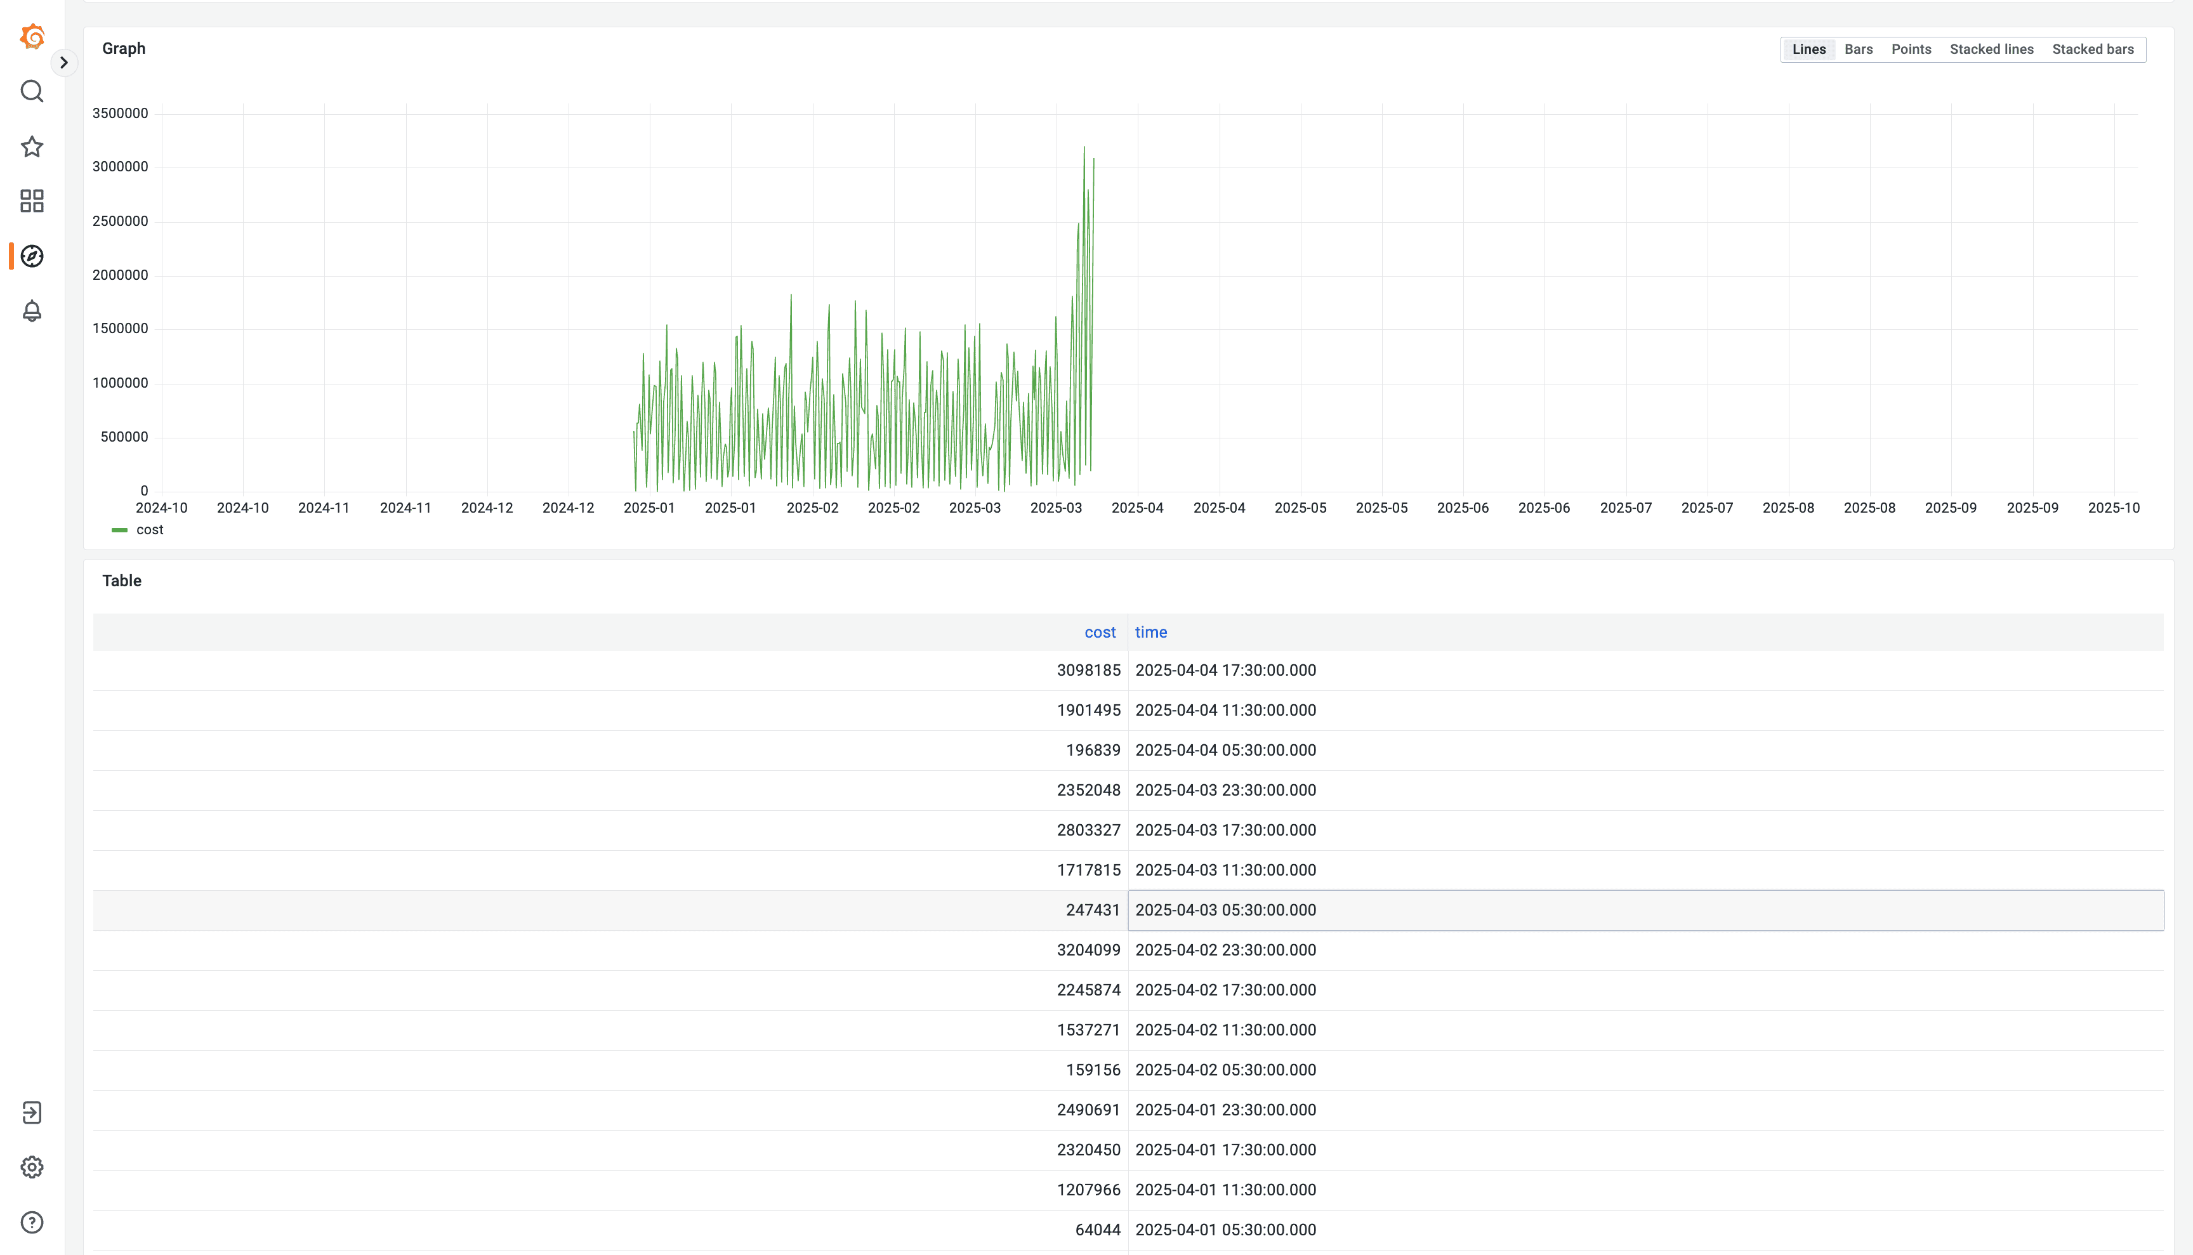Viewport: 2193px width, 1255px height.
Task: Click the cost value 64044
Action: pos(1097,1230)
